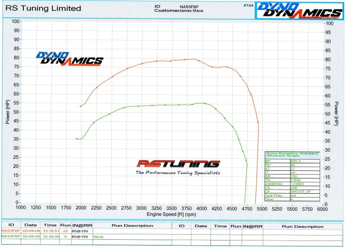Click the Stock run description cell
Image resolution: width=346 pixels, height=248 pixels.
click(98, 236)
